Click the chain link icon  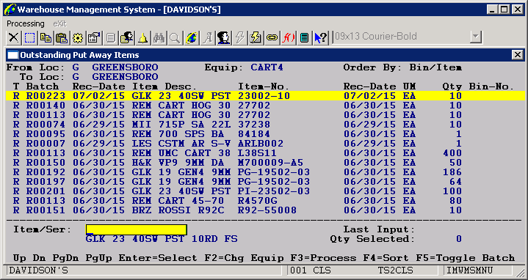tap(272, 37)
